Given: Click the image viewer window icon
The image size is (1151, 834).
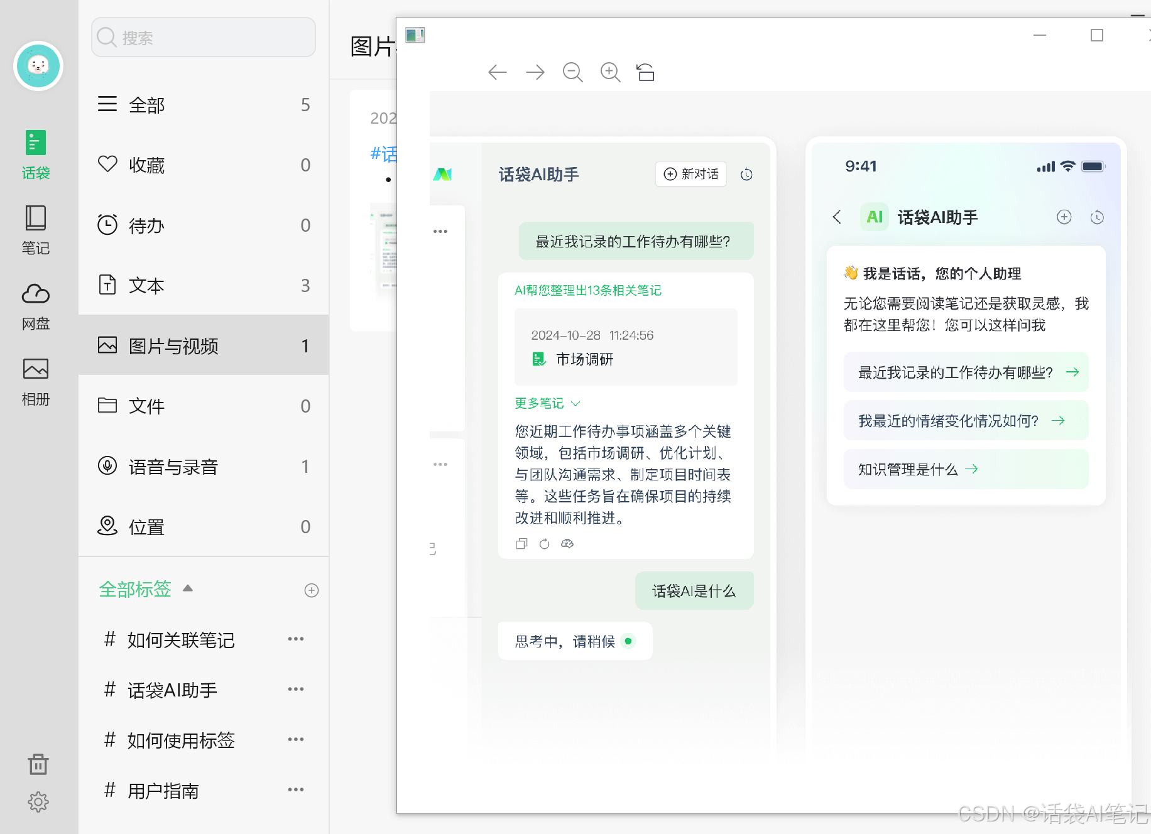Looking at the screenshot, I should (x=415, y=35).
